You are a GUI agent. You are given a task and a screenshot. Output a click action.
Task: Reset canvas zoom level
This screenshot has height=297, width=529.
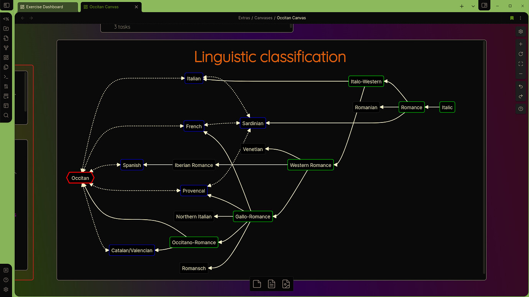pyautogui.click(x=521, y=54)
